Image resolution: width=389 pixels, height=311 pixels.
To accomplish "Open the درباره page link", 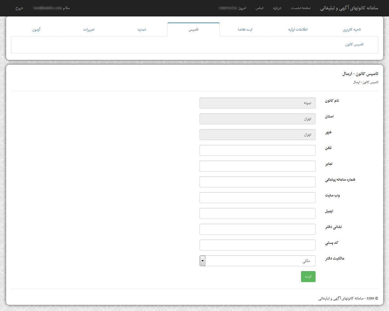I will click(277, 8).
